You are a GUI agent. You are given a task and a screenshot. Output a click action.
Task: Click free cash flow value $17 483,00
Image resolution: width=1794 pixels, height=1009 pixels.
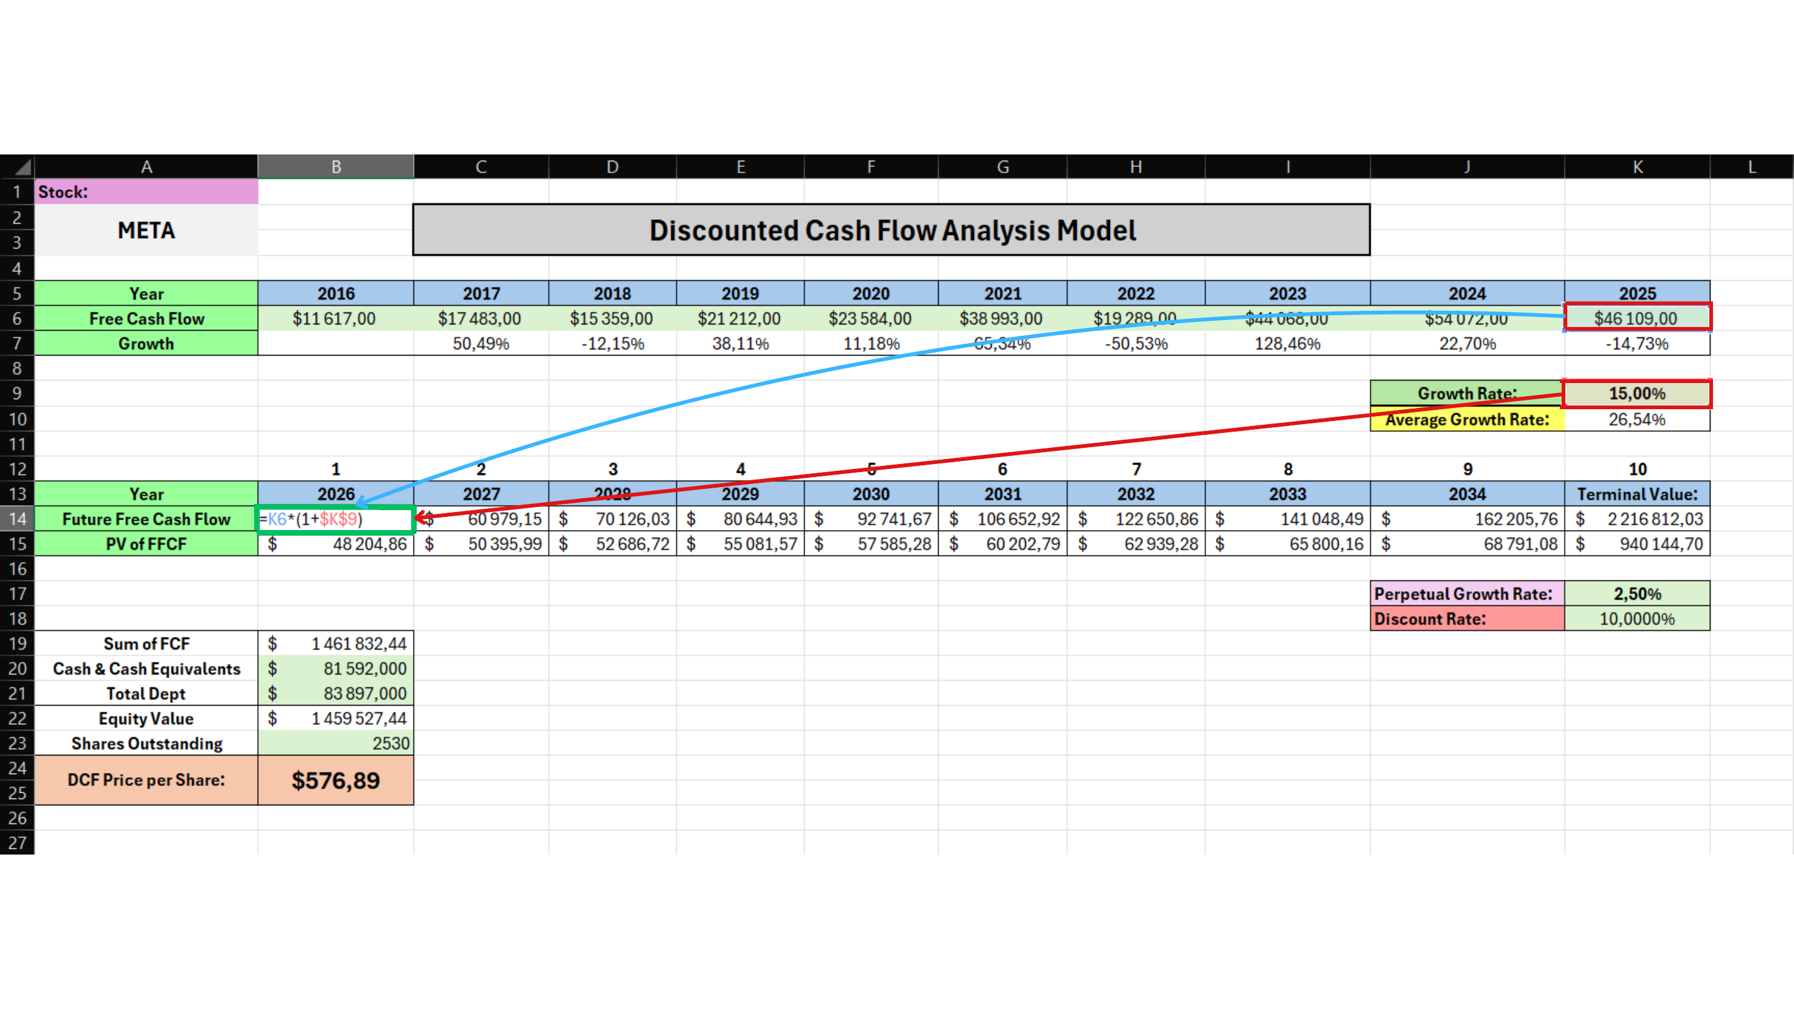point(480,318)
